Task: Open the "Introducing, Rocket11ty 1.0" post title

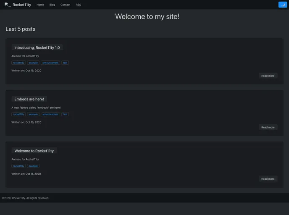Action: coord(37,47)
